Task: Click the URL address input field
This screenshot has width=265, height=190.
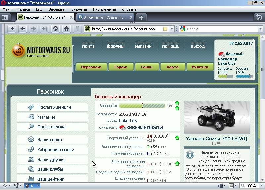Action: click(x=127, y=29)
